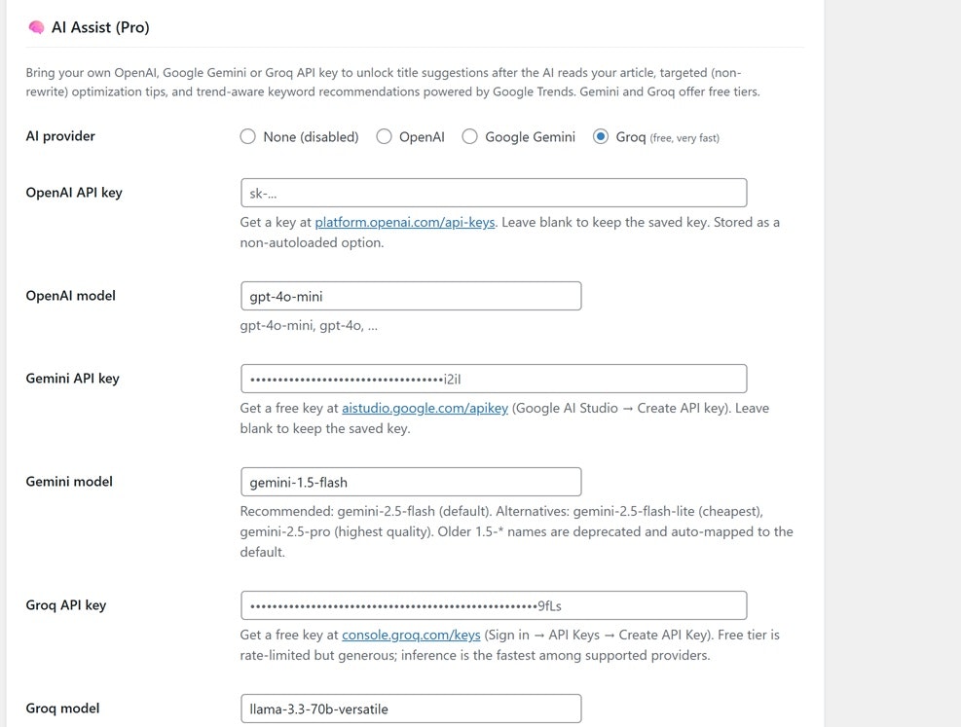The width and height of the screenshot is (961, 727).
Task: Select the Groq provider radio button
Action: (601, 136)
